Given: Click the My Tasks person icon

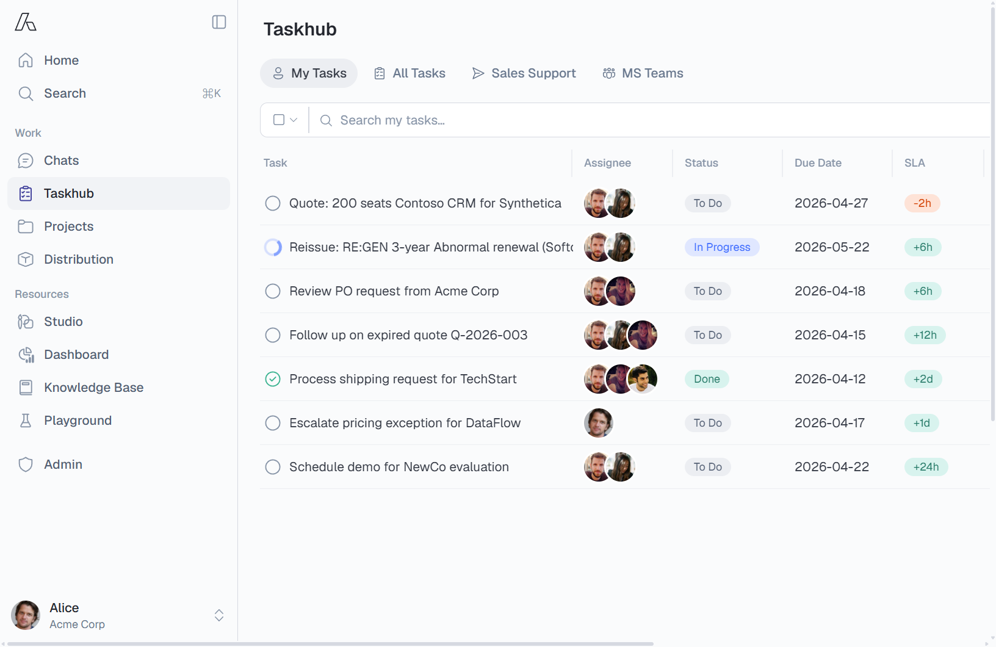Looking at the screenshot, I should click(278, 73).
